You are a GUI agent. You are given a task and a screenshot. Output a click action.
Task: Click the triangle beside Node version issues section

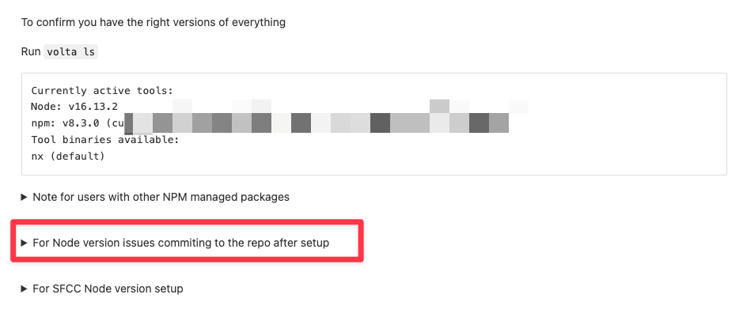[x=25, y=243]
